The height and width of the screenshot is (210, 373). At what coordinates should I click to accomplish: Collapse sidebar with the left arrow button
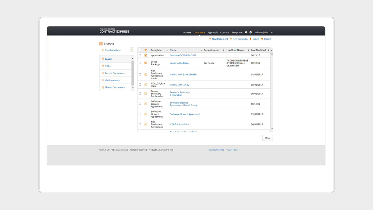[132, 50]
